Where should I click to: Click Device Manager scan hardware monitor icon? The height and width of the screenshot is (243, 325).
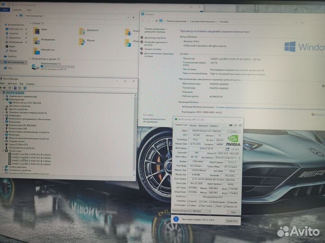click(25, 88)
